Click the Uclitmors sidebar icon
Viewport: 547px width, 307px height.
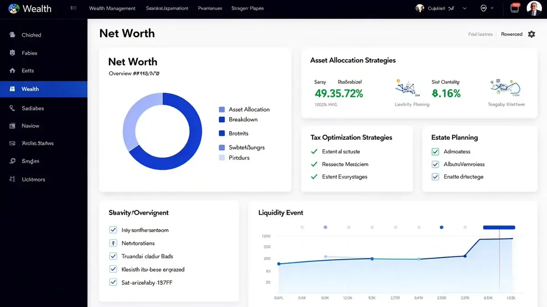point(12,179)
